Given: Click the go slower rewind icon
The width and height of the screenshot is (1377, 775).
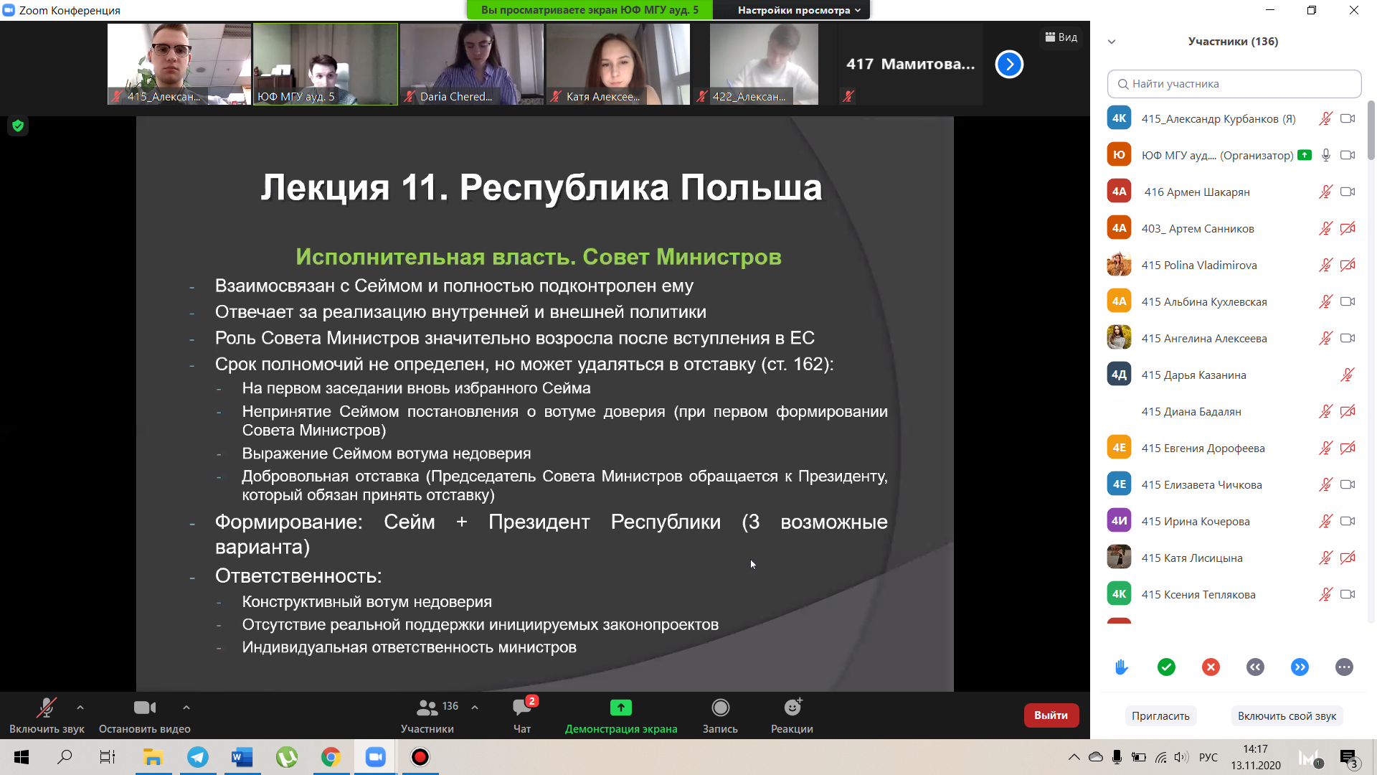Looking at the screenshot, I should (1255, 667).
